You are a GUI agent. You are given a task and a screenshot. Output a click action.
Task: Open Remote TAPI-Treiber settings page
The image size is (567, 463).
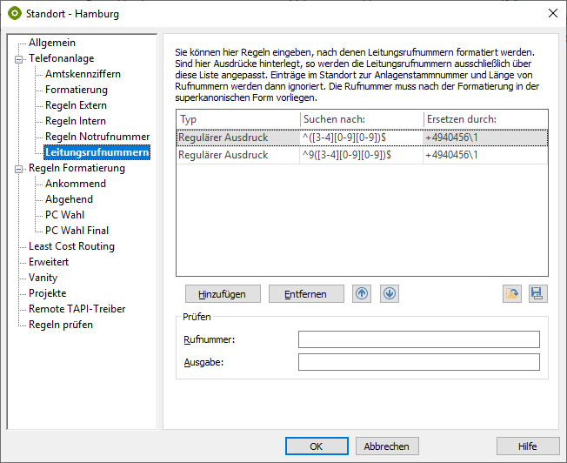tap(77, 309)
